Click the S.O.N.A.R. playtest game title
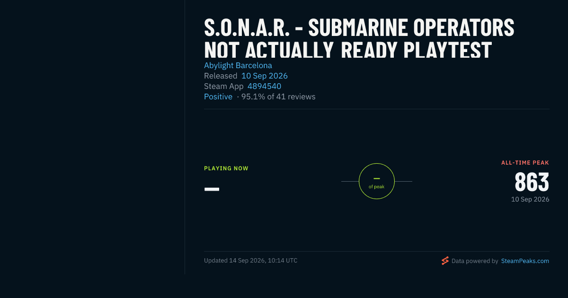The image size is (568, 298). click(359, 39)
